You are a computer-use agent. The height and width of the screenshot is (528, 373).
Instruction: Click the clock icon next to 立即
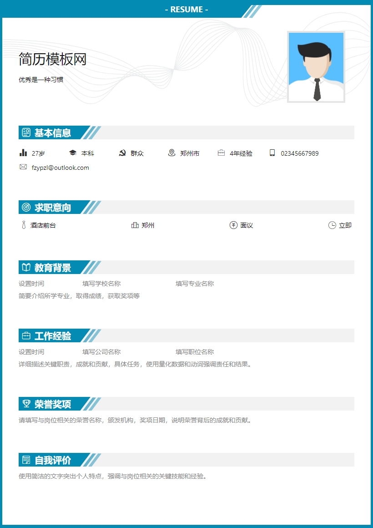click(x=332, y=224)
